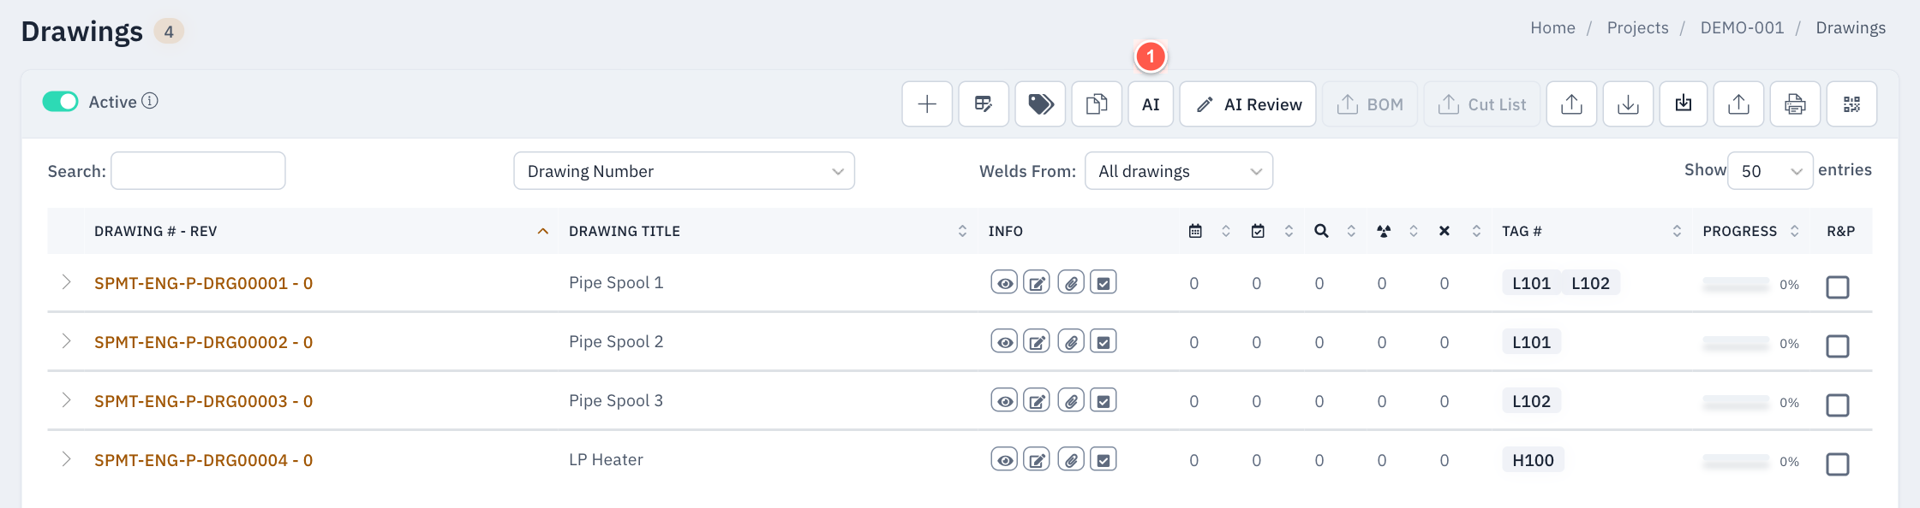Click paperclip attachment icon for Pipe Spool 1

[x=1071, y=282]
